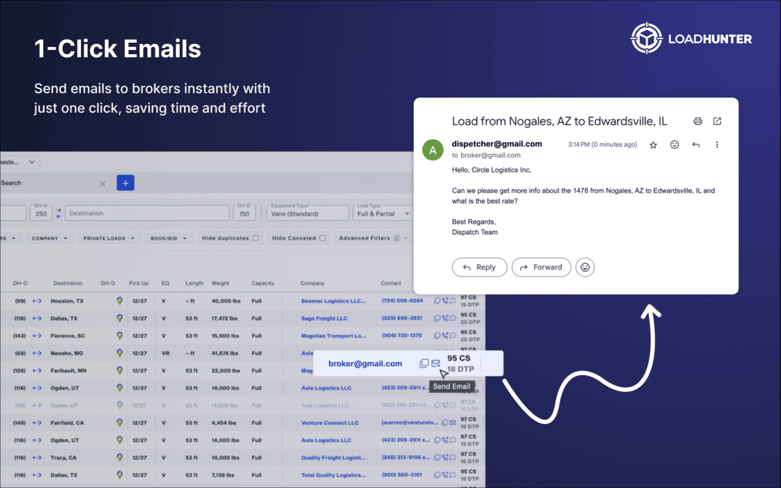Click the chat icon in Beemac Logistics row
Screen dimensions: 781x488
tap(453, 301)
